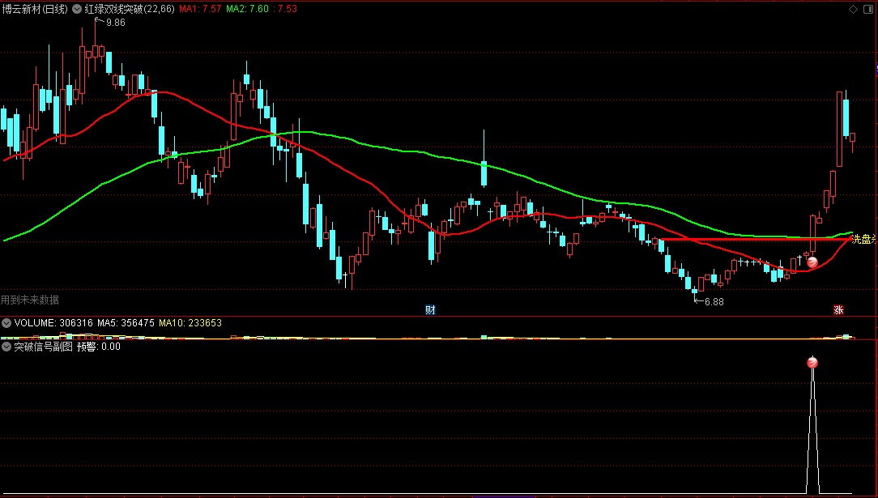Open the 红绿双线突破 indicator dropdown arrow
Viewport: 878px width, 498px height.
(77, 9)
